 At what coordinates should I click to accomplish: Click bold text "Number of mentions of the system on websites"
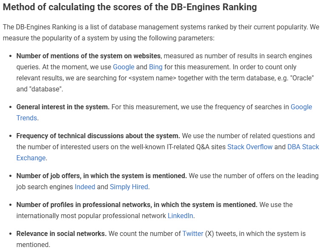point(88,56)
